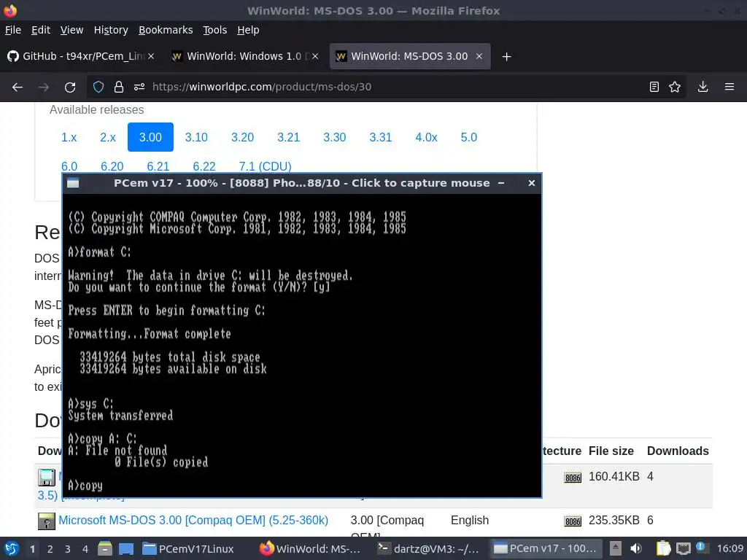Switch to workspace 2
This screenshot has height=560, width=747.
50,549
